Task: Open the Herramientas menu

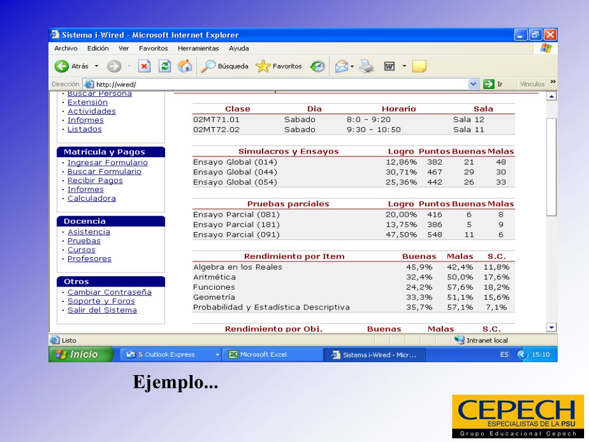Action: [198, 48]
